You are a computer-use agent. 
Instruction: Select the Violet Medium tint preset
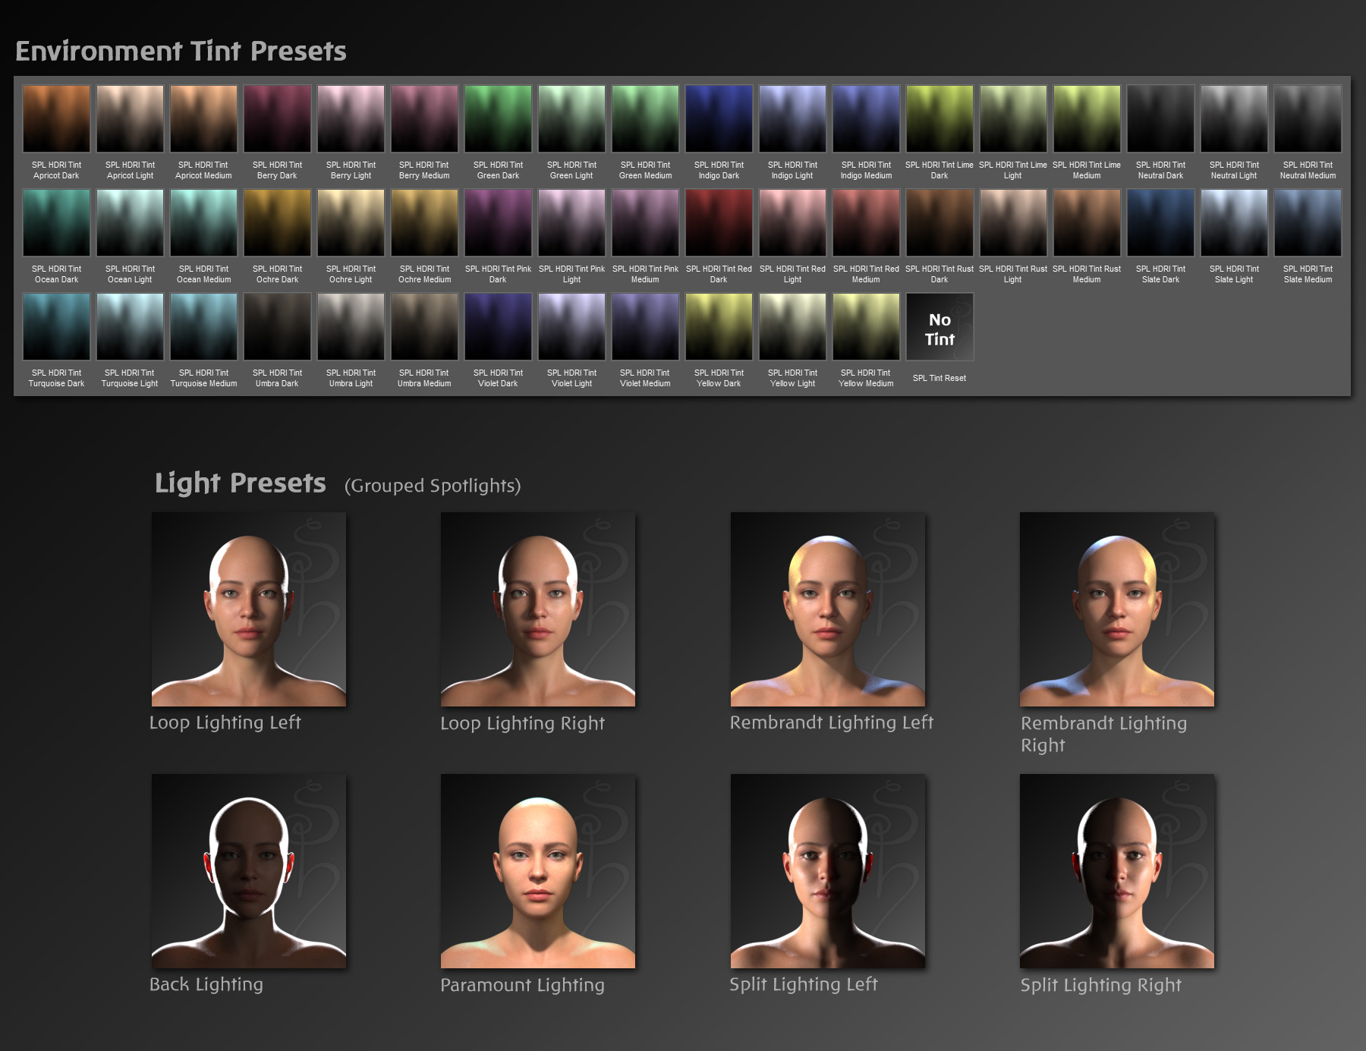point(644,326)
